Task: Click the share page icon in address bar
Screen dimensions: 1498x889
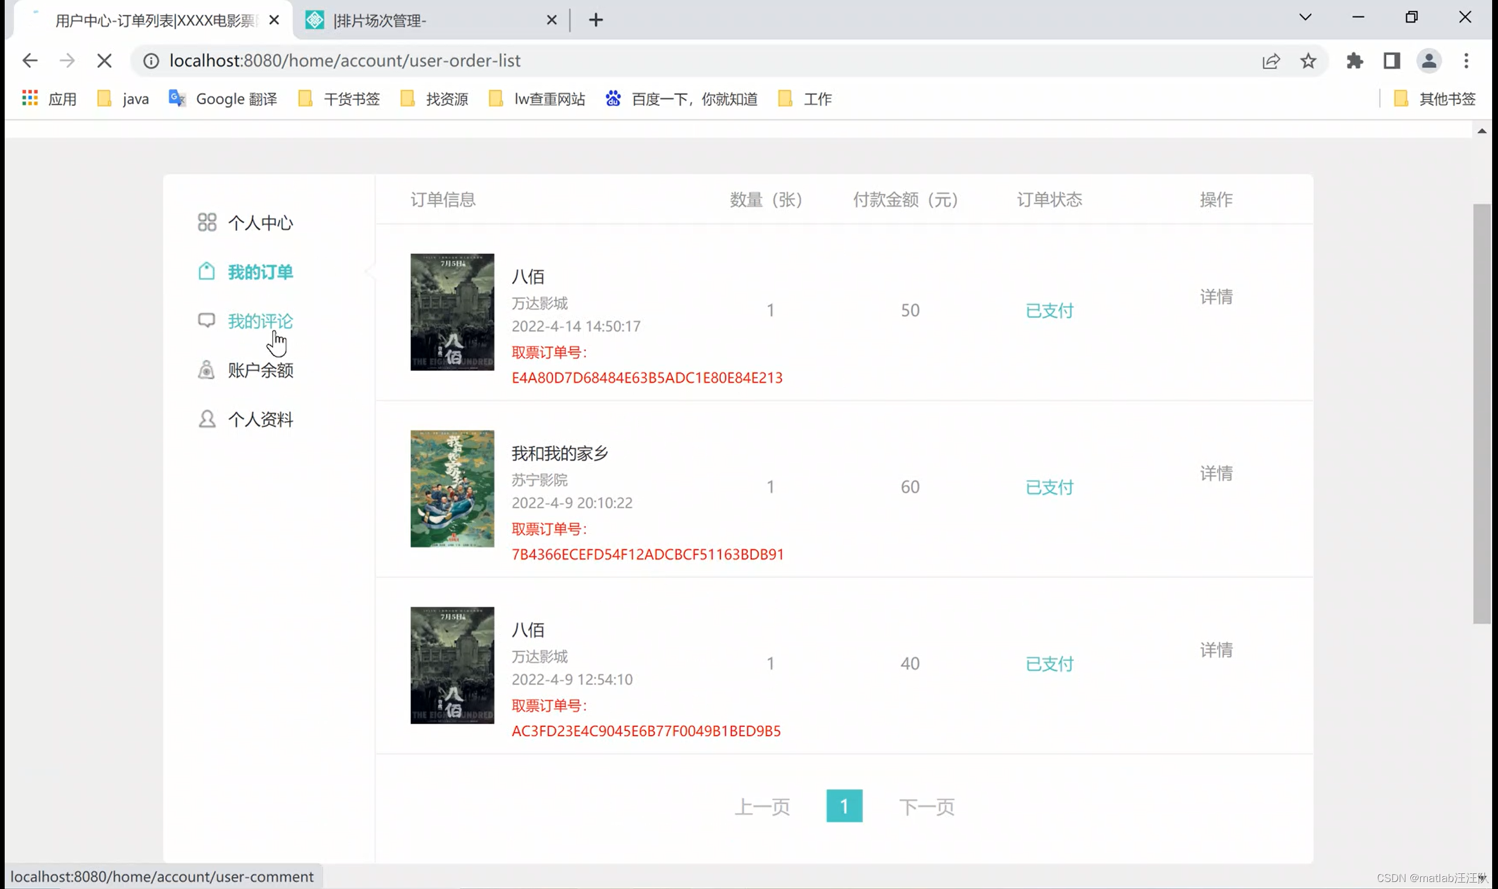Action: point(1270,60)
